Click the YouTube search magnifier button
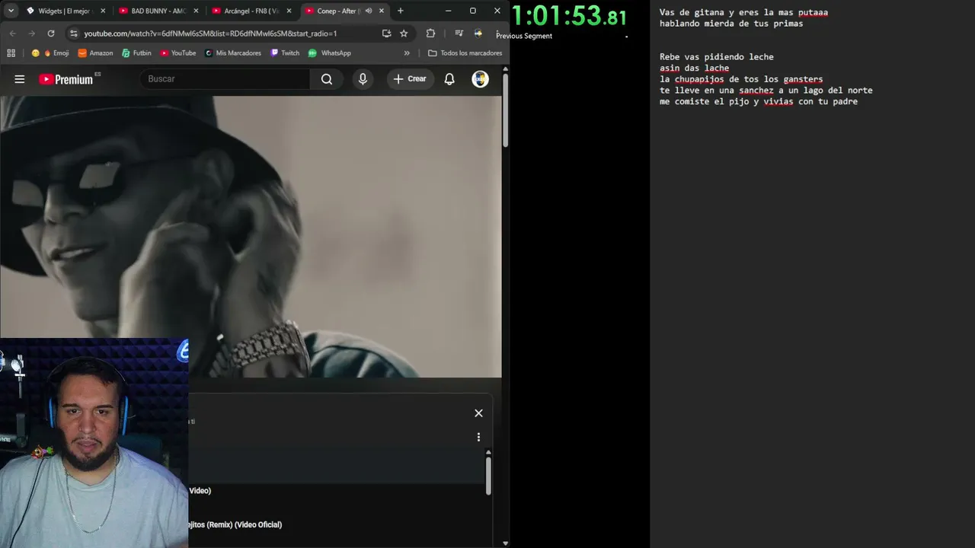 327,79
